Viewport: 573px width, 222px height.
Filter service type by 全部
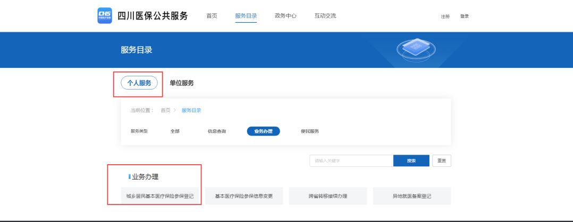[x=175, y=131]
